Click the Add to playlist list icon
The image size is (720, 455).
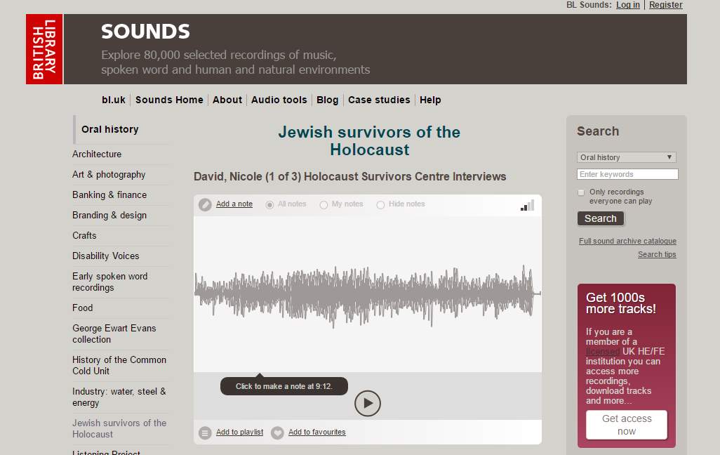pyautogui.click(x=205, y=433)
